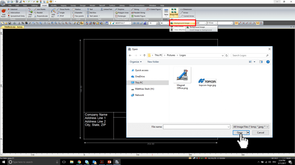Click the help icon in Open dialog
The height and width of the screenshot is (165, 295).
tap(268, 62)
